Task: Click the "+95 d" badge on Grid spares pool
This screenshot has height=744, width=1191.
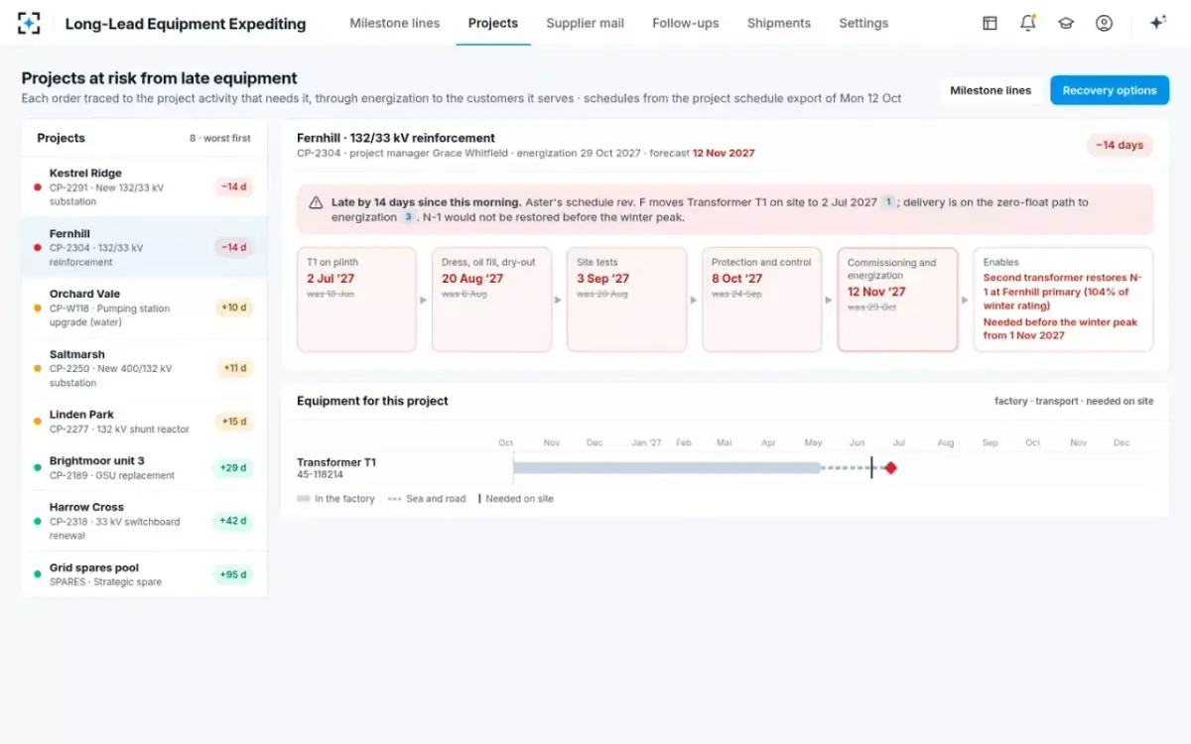Action: [232, 574]
